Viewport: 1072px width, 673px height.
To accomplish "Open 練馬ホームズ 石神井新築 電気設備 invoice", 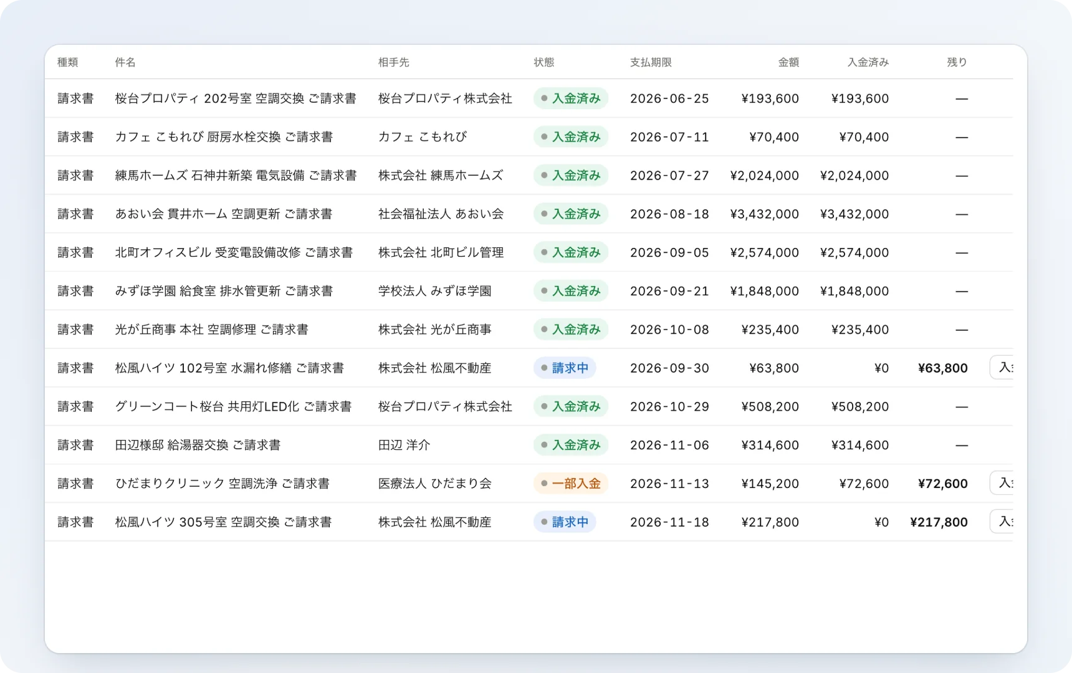I will click(x=236, y=176).
